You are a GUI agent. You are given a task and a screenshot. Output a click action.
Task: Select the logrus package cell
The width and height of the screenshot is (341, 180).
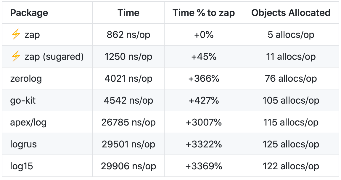pos(24,144)
